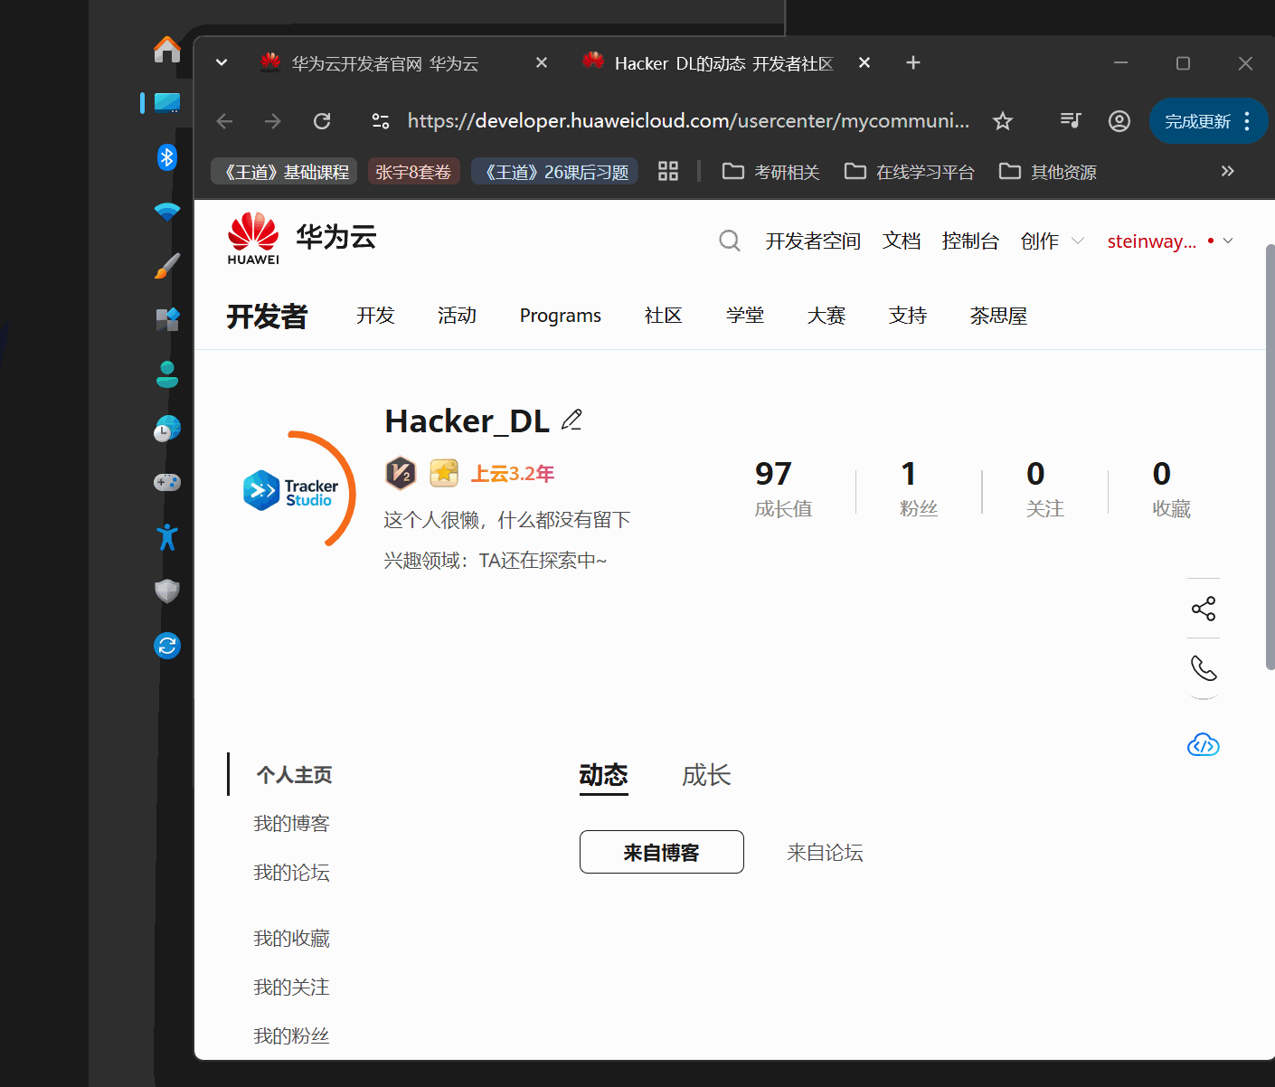1275x1087 pixels.
Task: Bookmark this page with the star icon
Action: coord(1003,121)
